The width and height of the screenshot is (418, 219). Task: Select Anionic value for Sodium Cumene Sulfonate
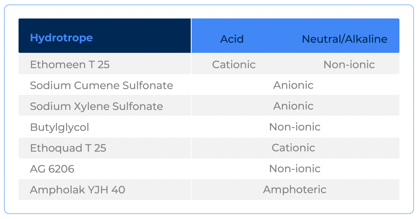click(x=293, y=85)
